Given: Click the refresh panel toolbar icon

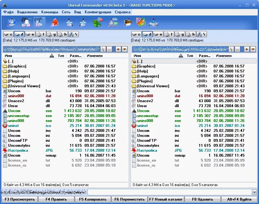Looking at the screenshot, I should (x=12, y=22).
